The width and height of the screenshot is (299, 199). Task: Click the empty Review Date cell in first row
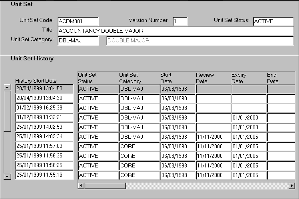[213, 89]
